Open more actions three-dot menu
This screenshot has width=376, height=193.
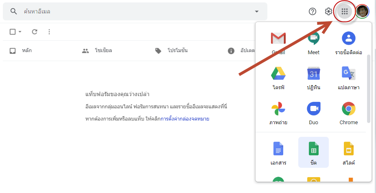[49, 32]
